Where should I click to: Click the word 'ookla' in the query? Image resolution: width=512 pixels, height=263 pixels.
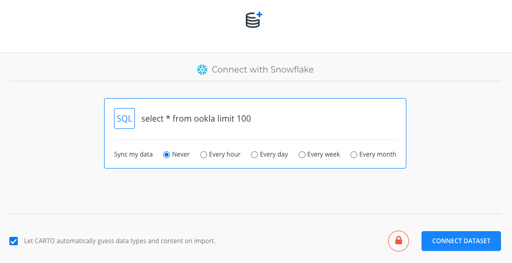(204, 118)
